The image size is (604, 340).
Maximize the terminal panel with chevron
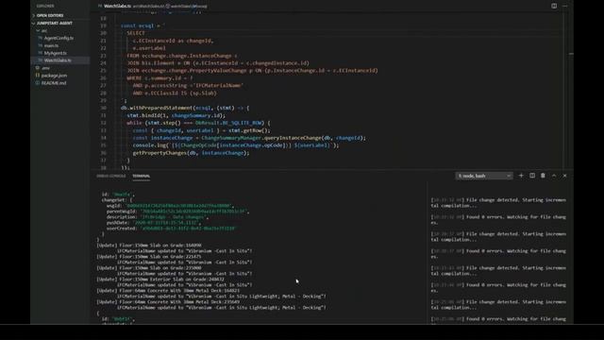pos(554,176)
